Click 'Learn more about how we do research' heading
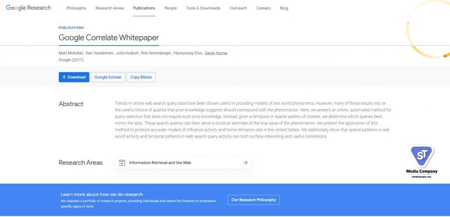The height and width of the screenshot is (217, 450). (102, 194)
